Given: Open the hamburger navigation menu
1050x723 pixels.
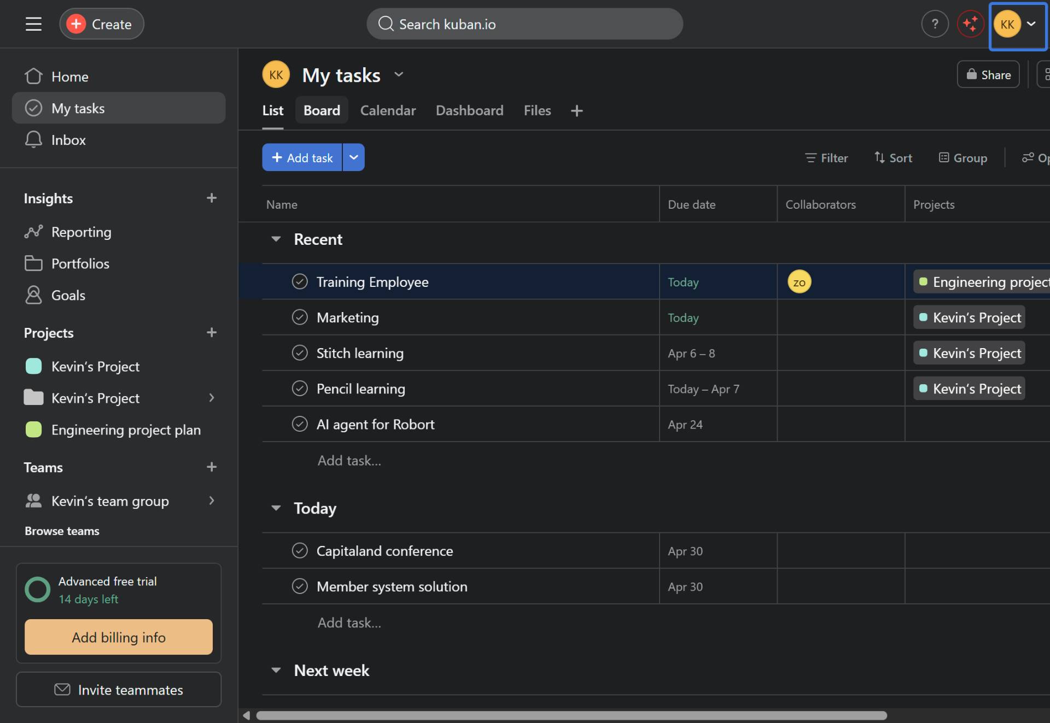Looking at the screenshot, I should coord(33,24).
